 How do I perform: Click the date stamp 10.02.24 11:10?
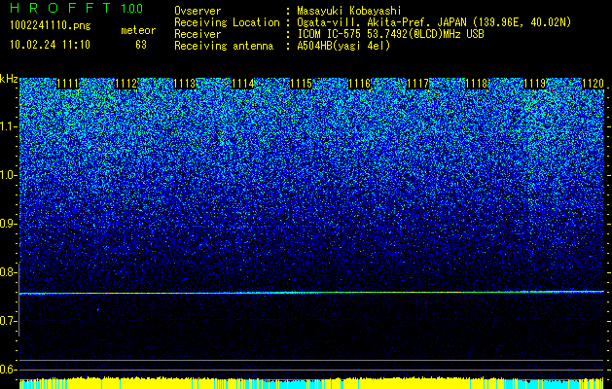click(50, 45)
